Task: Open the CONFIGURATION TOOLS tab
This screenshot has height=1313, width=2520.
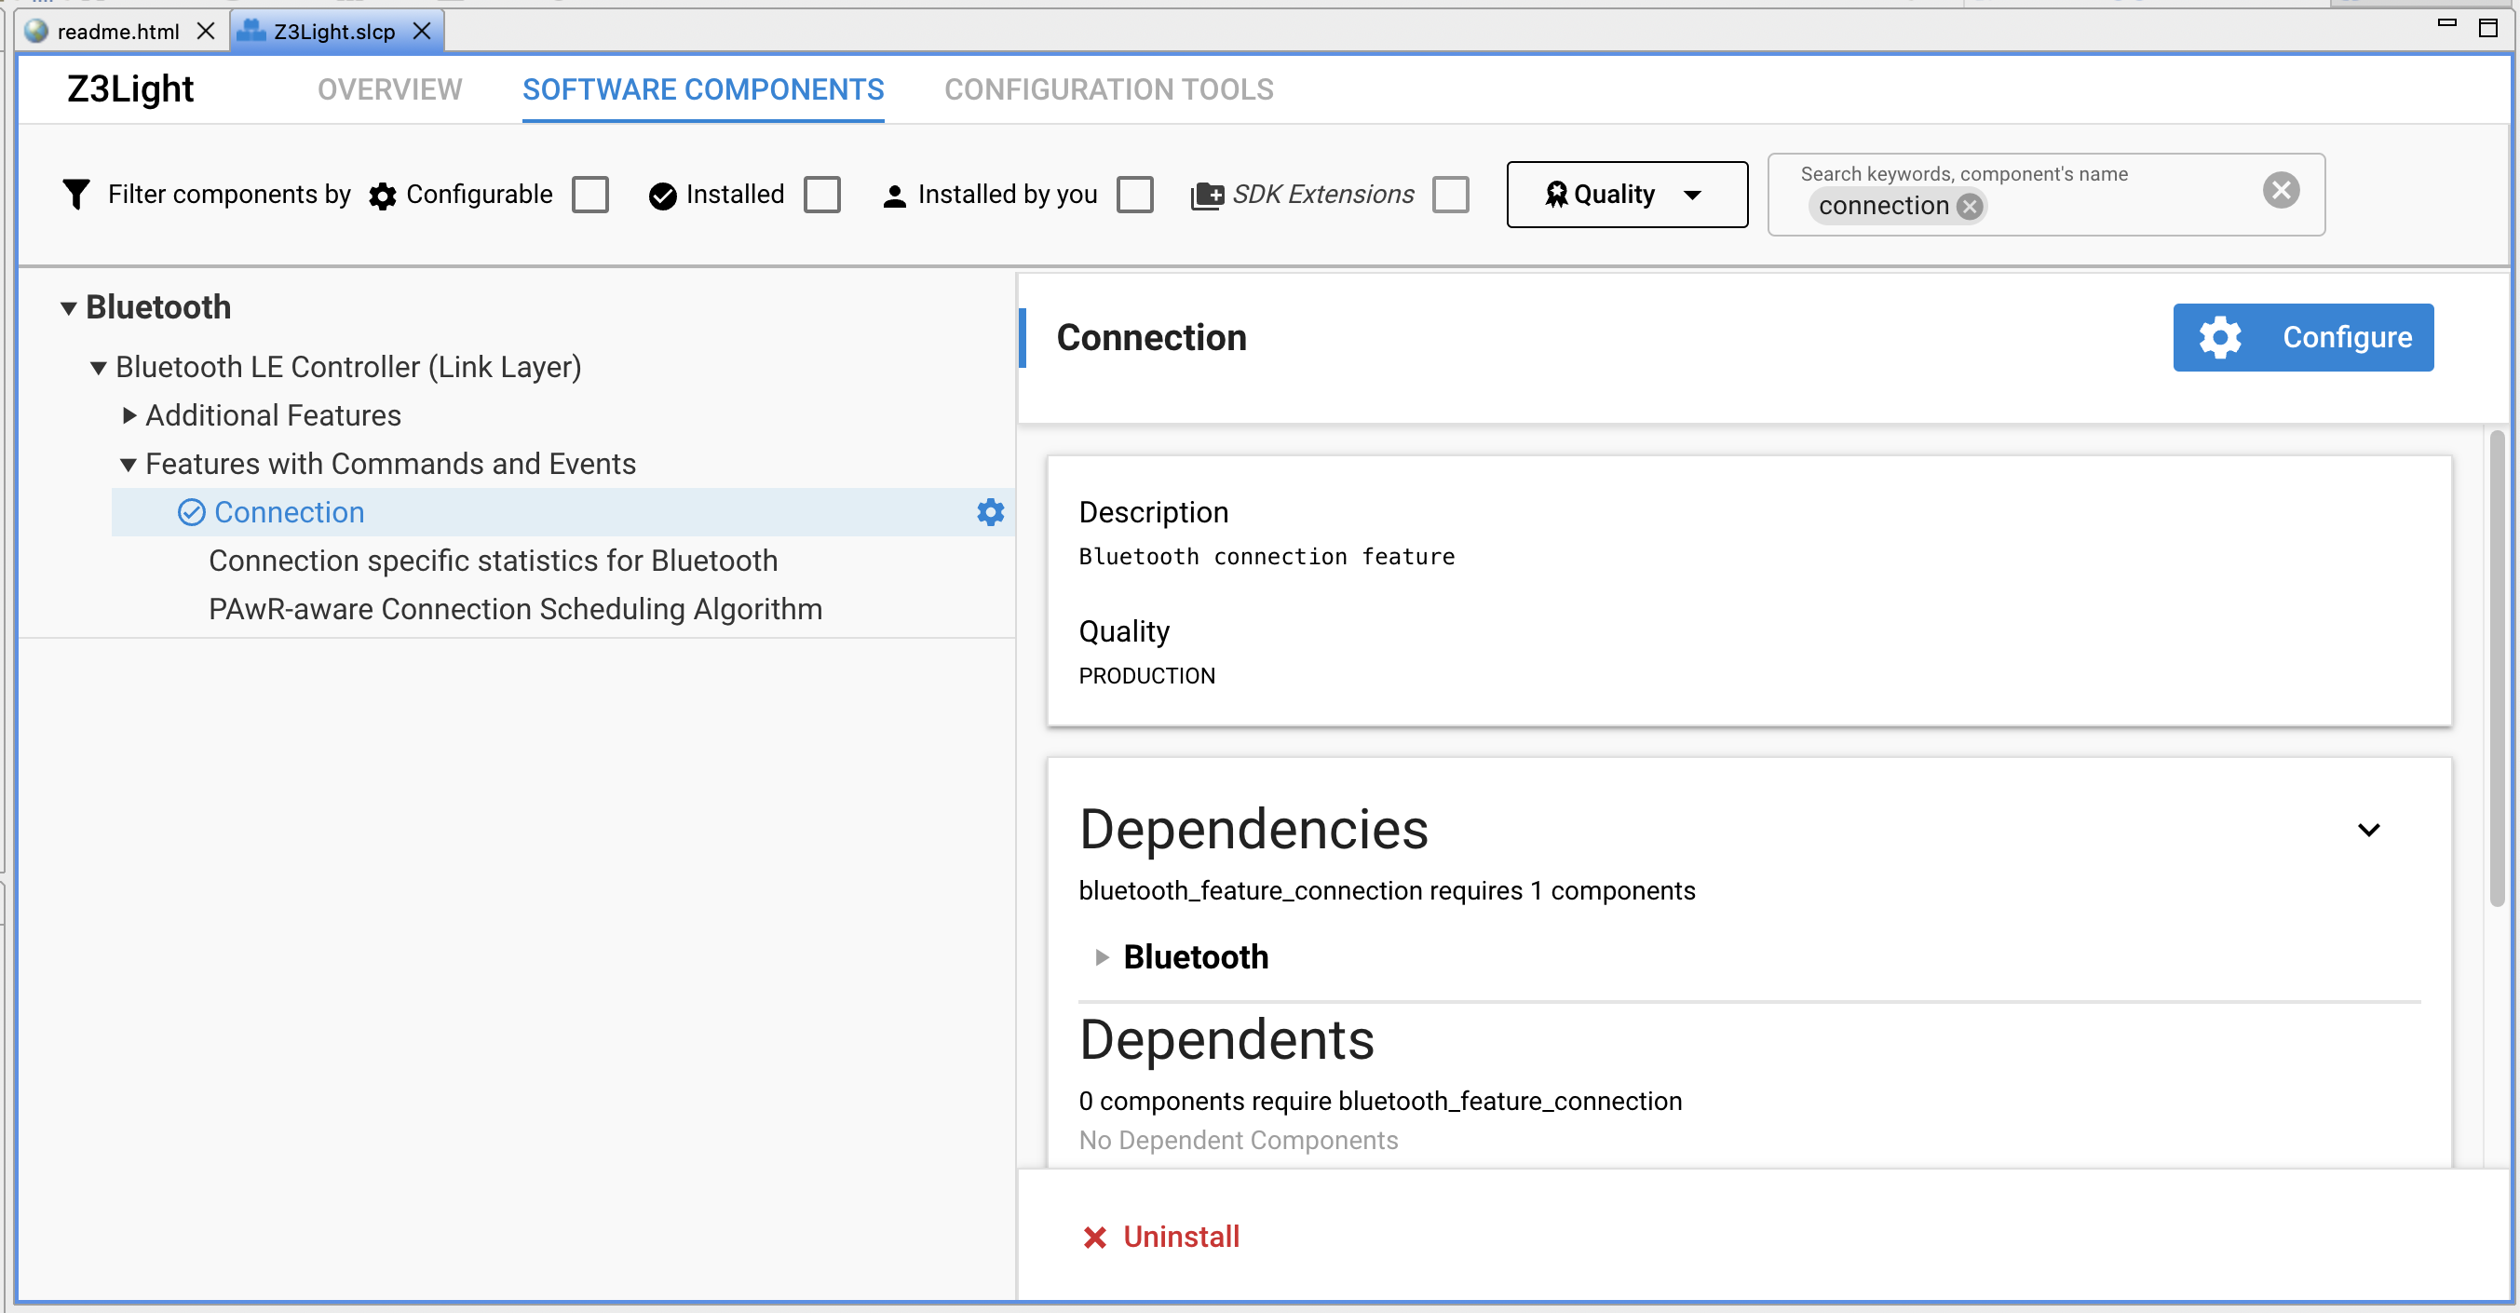Action: (1108, 89)
